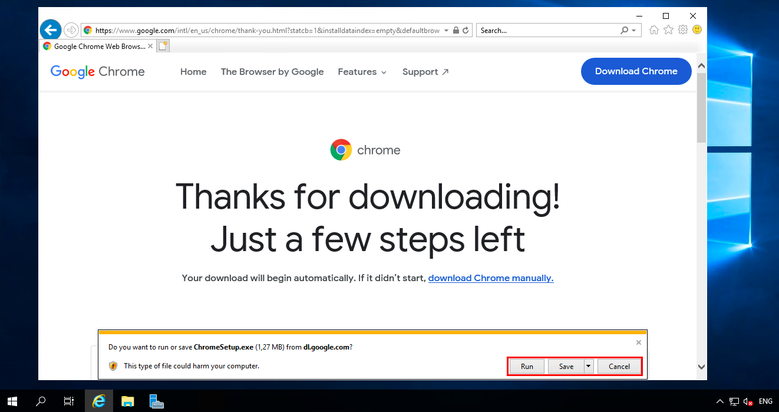Cancel the ChromeSetup.exe download

(x=619, y=366)
